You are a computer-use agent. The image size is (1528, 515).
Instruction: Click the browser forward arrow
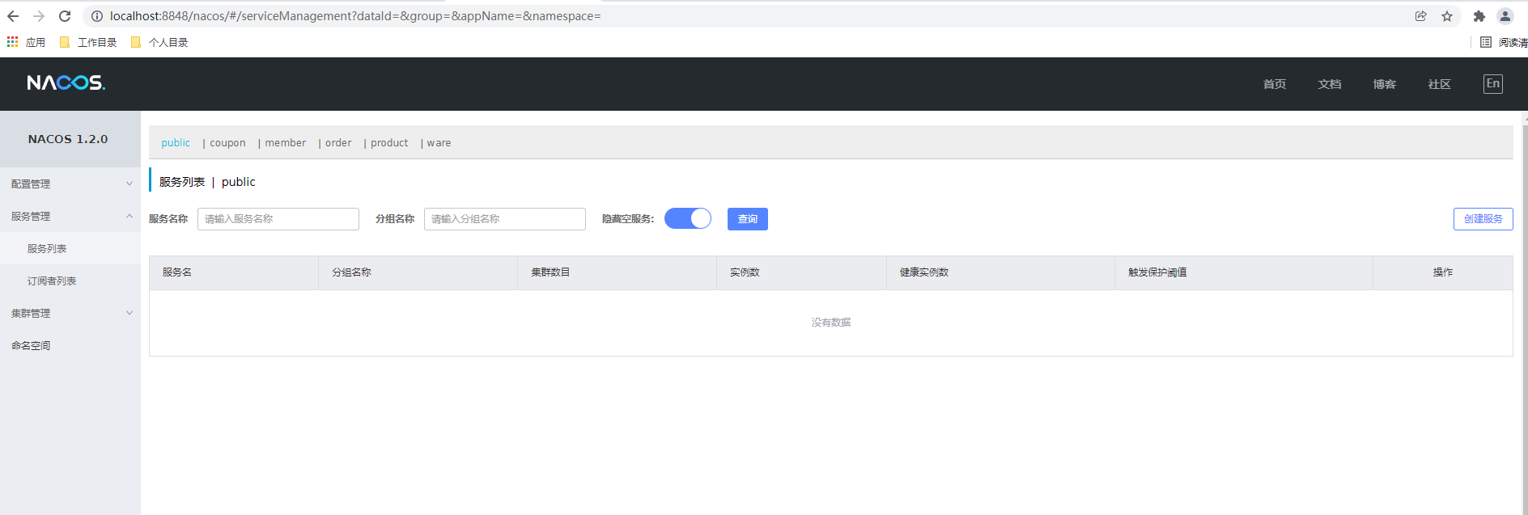pos(39,16)
